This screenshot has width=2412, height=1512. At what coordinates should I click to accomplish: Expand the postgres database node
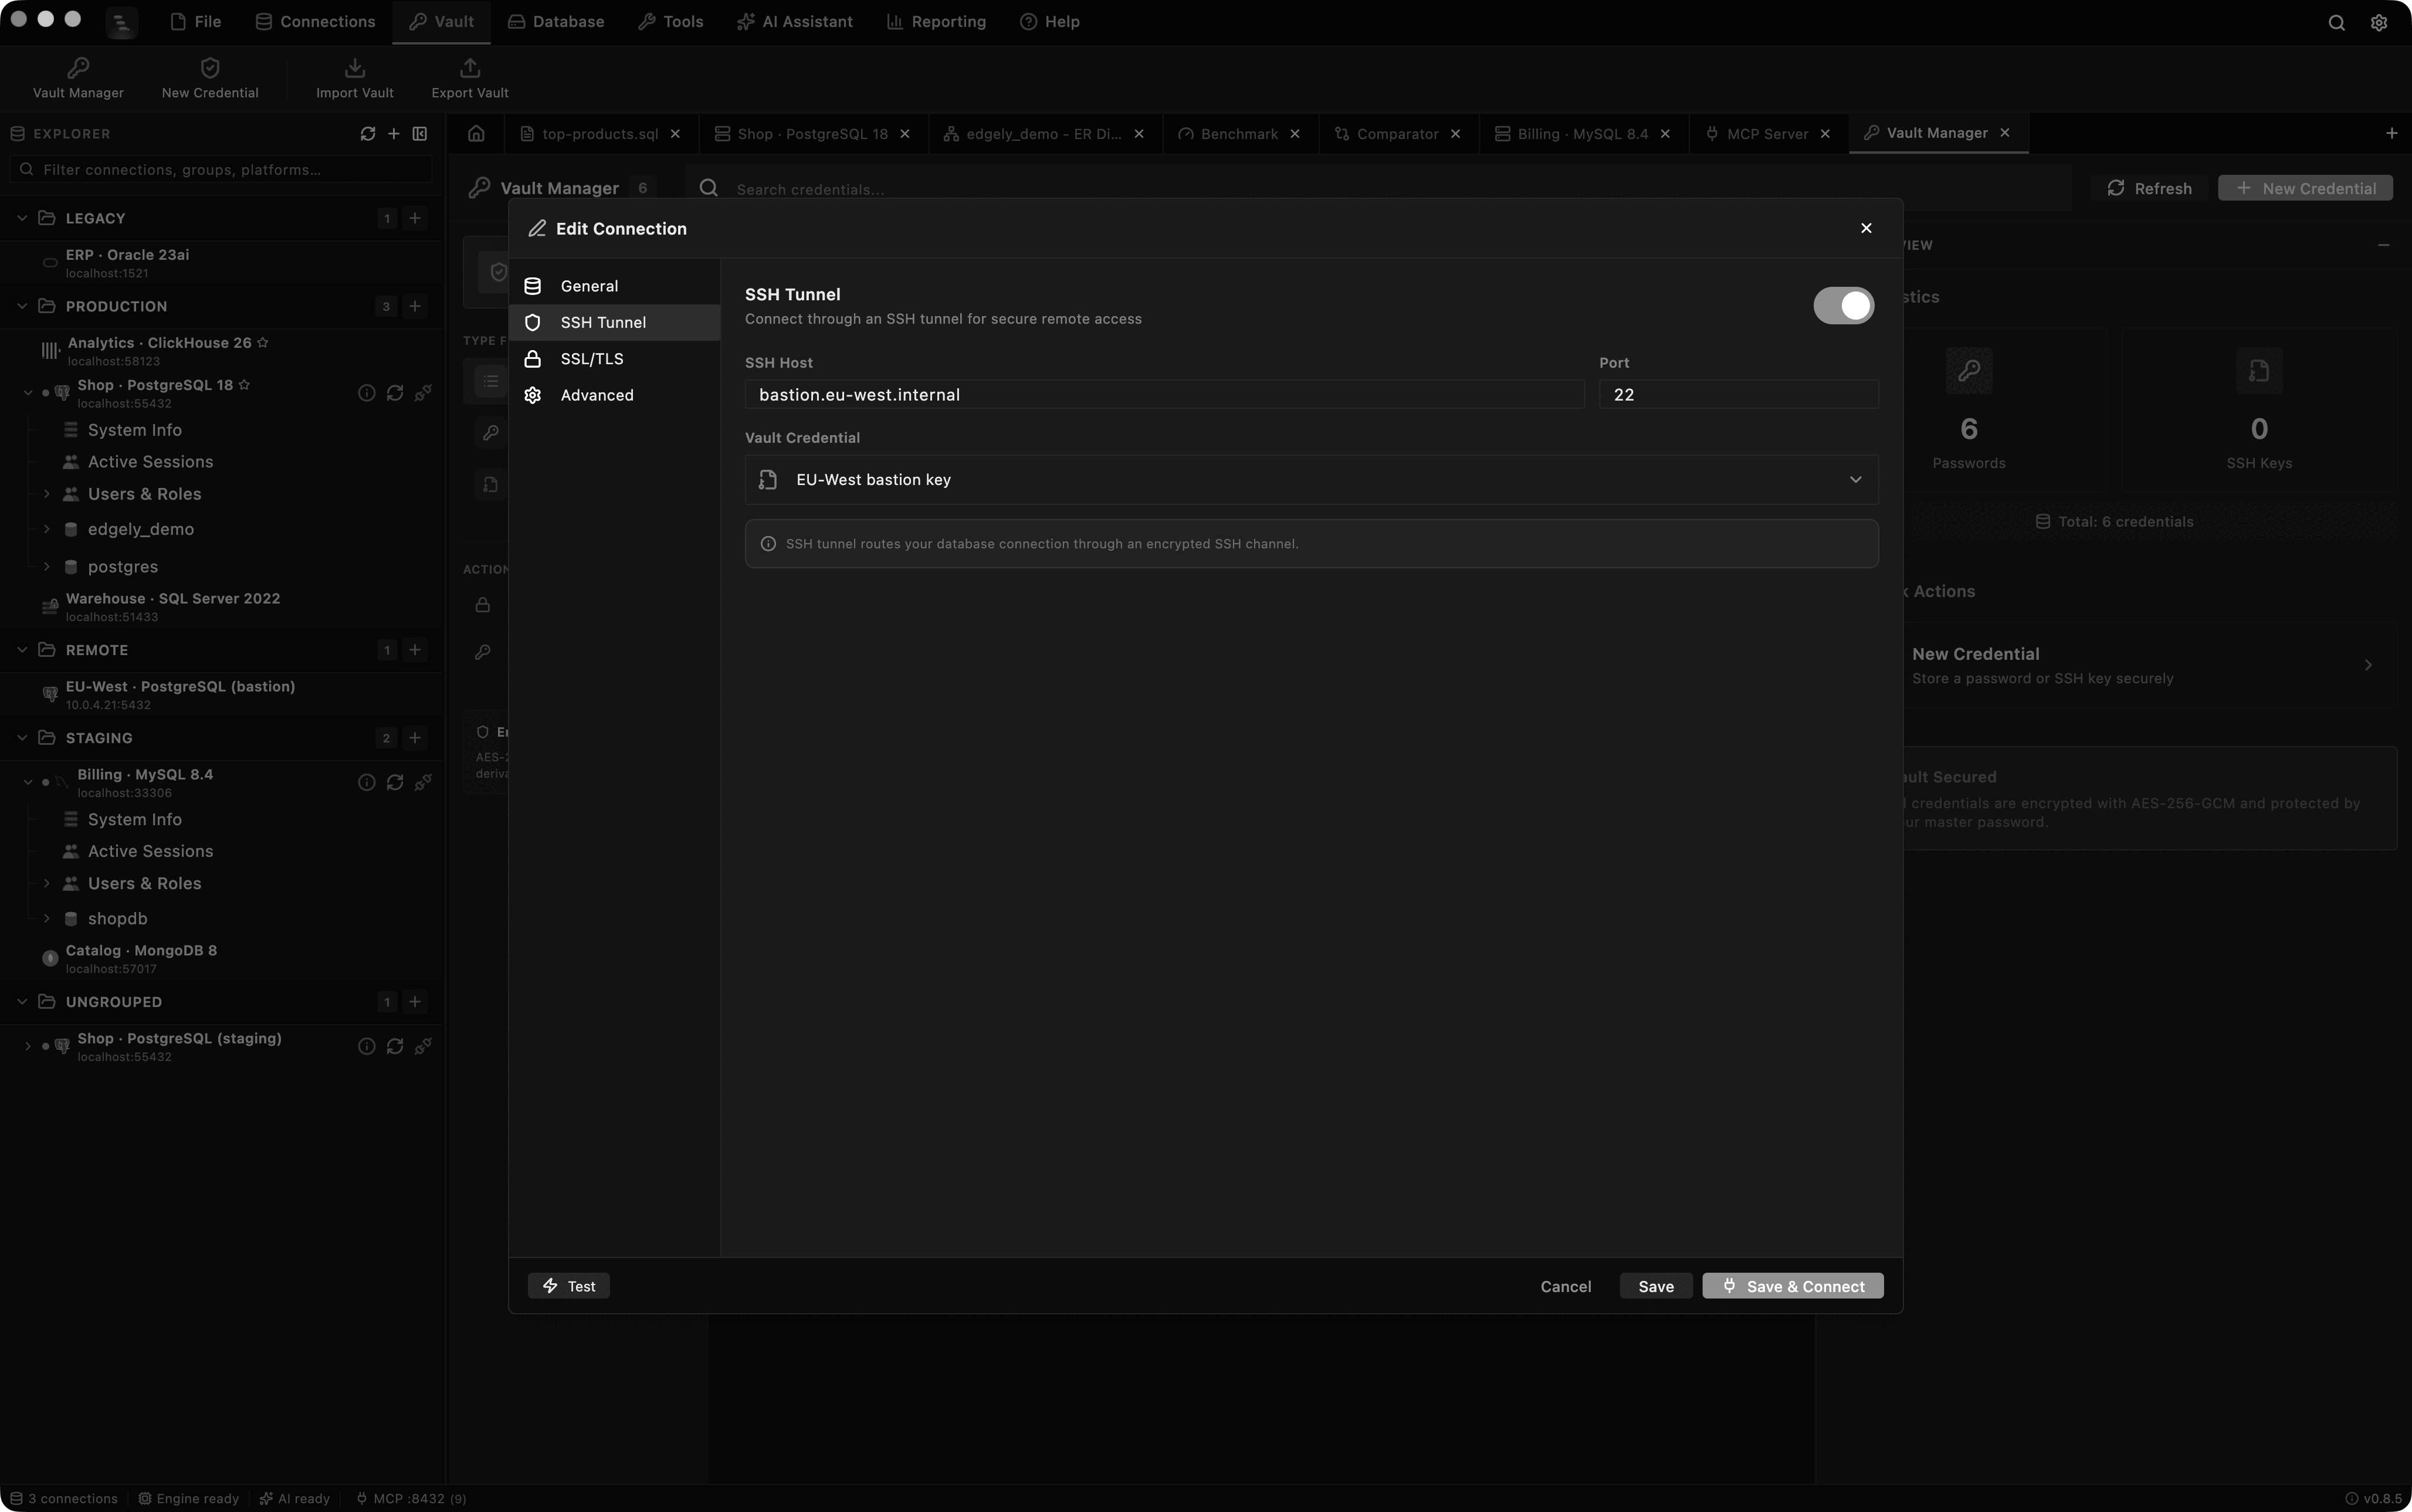click(46, 566)
